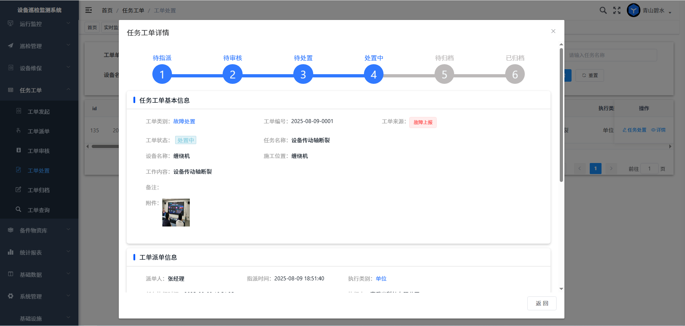Open the attachment image thumbnail
This screenshot has width=685, height=326.
point(176,213)
